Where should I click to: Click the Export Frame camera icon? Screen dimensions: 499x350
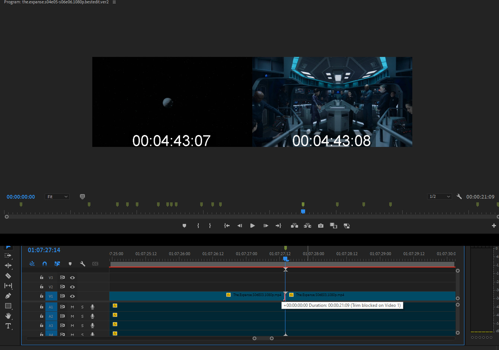click(321, 226)
